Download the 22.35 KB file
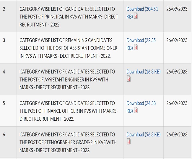This screenshot has width=192, height=159. 141,41
